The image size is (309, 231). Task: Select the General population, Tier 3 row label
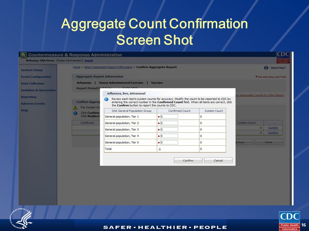pos(122,129)
